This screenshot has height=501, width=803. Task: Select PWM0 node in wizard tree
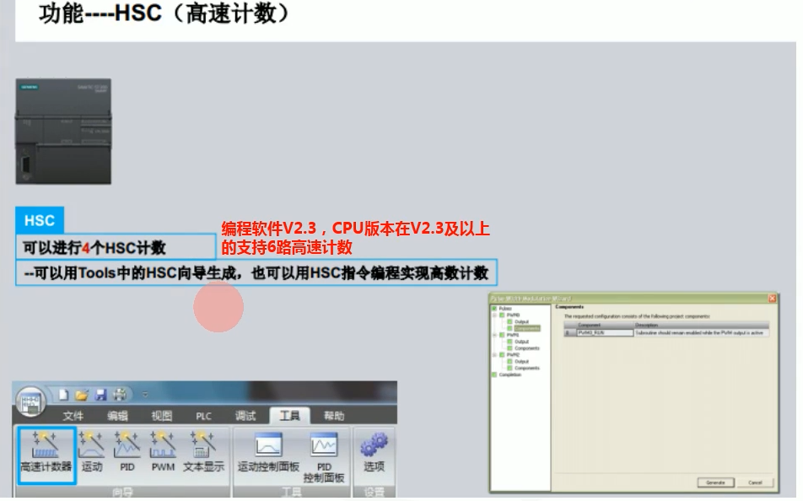click(513, 315)
